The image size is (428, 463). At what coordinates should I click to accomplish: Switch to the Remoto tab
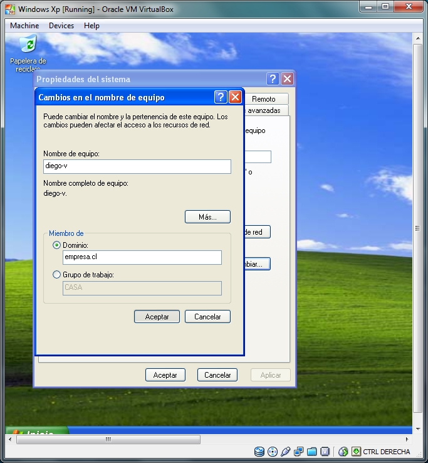coord(266,99)
